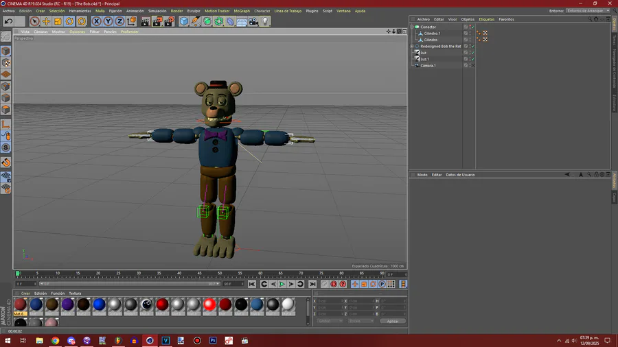
Task: Select the Move tool
Action: 46,21
